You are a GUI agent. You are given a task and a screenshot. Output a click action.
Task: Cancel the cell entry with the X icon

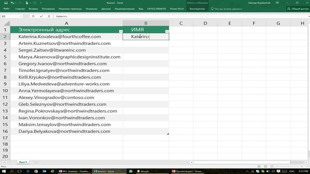pyautogui.click(x=33, y=16)
